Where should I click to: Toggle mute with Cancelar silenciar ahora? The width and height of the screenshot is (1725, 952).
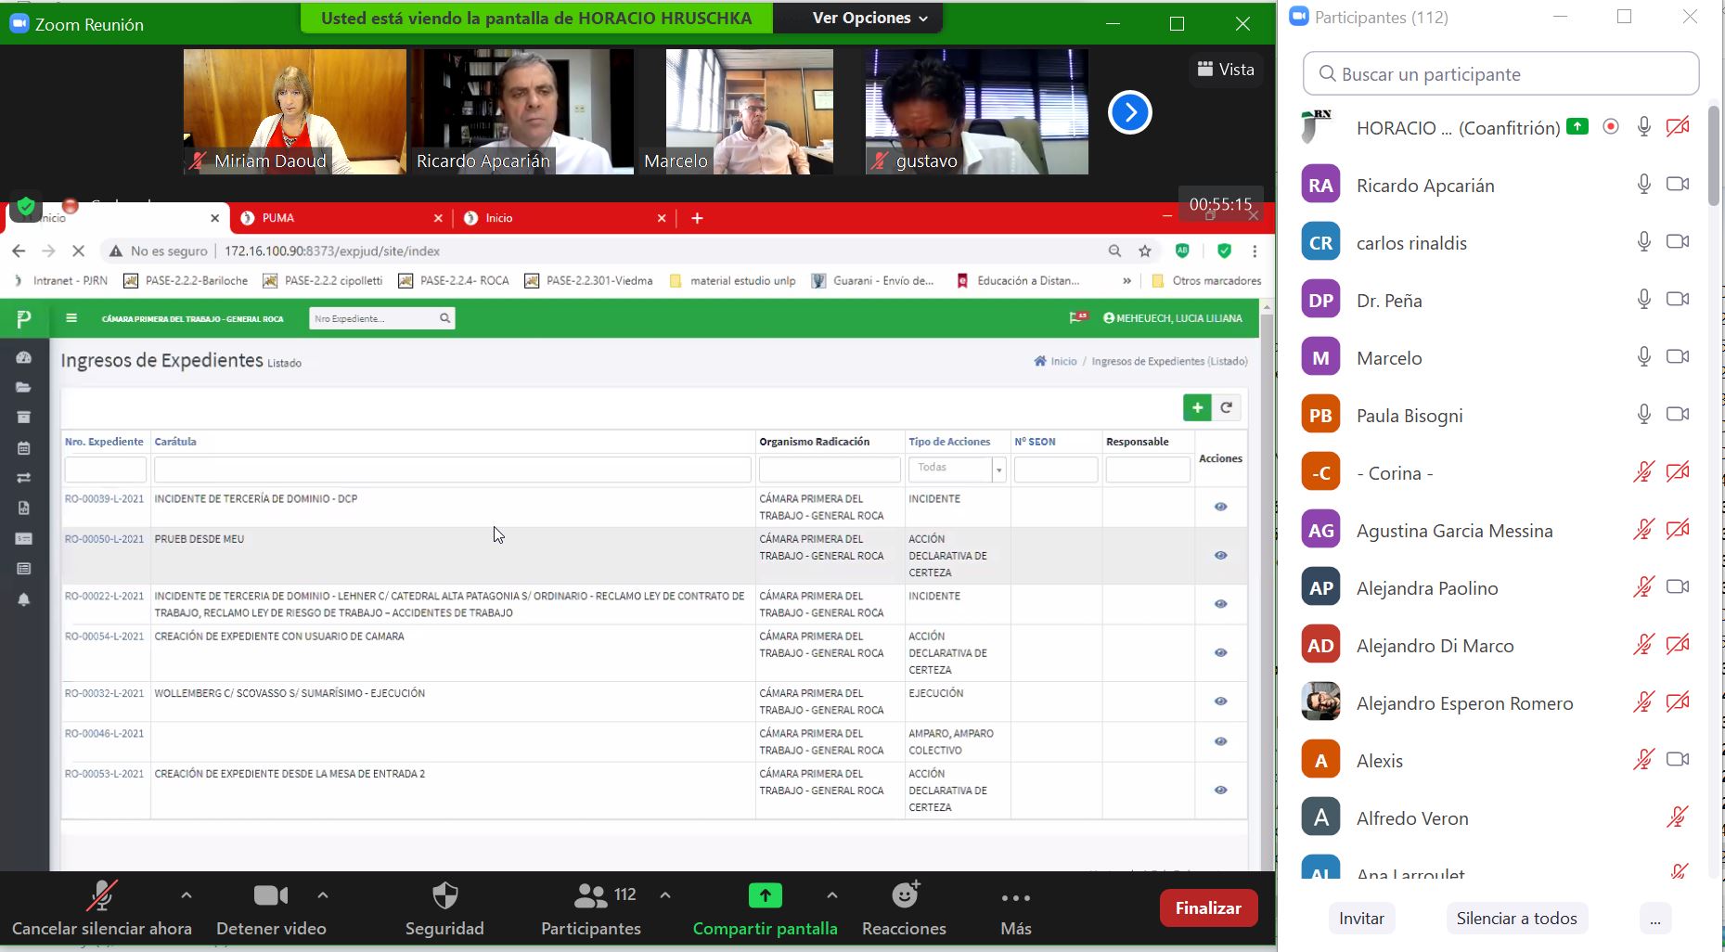point(101,896)
